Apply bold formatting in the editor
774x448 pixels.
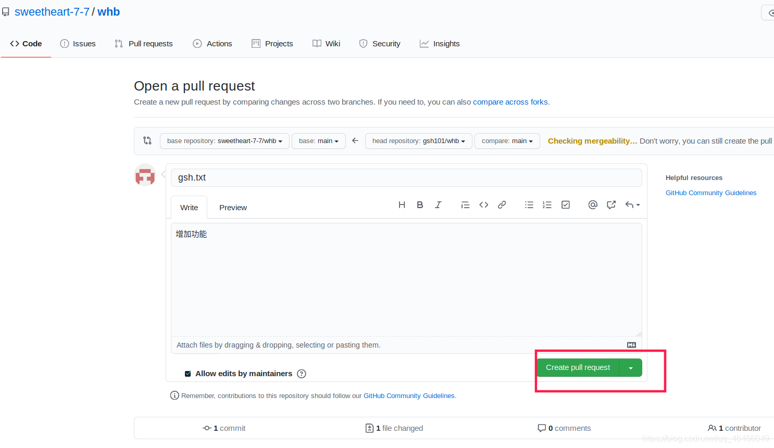point(420,205)
